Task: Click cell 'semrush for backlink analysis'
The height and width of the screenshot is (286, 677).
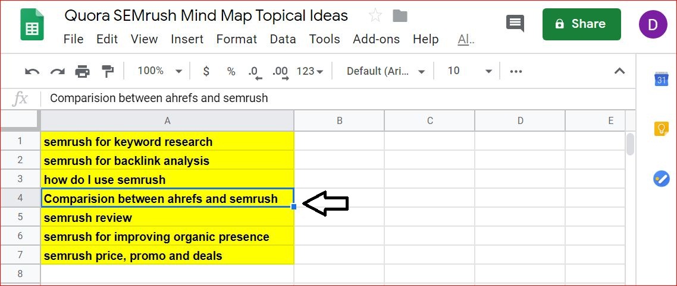Action: pyautogui.click(x=167, y=160)
